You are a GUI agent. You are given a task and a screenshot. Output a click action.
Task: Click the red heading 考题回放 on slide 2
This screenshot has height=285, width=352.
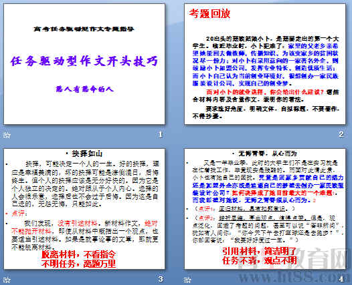pyautogui.click(x=209, y=13)
